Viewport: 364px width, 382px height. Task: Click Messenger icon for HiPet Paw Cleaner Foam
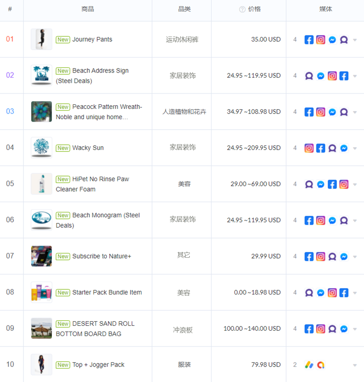tap(321, 184)
